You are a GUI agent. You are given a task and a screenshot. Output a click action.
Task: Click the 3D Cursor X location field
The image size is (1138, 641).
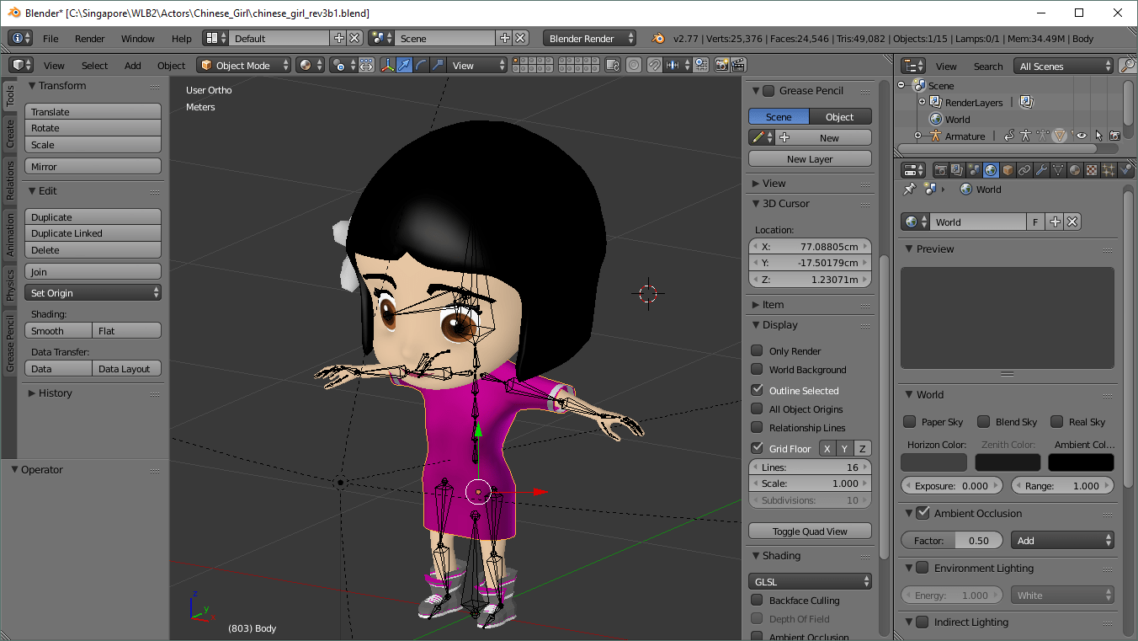(x=810, y=246)
